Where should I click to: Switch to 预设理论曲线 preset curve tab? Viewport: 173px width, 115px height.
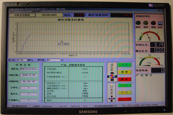49,15
